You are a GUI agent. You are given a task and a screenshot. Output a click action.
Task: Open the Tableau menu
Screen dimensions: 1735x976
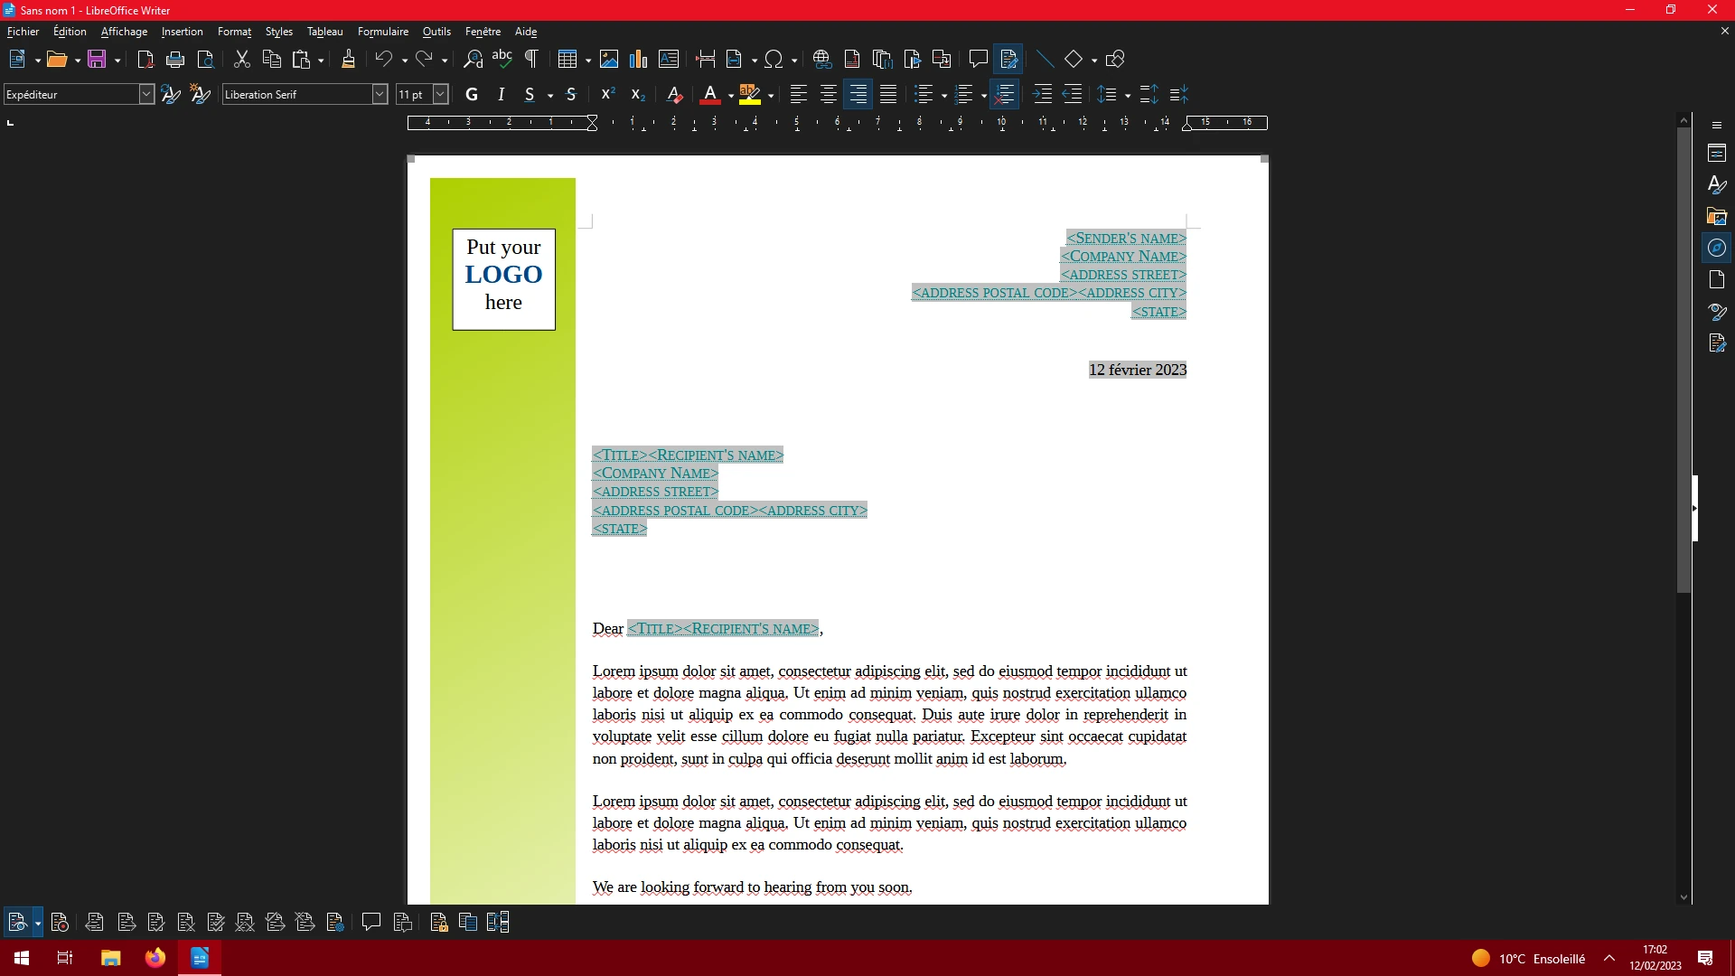tap(324, 32)
